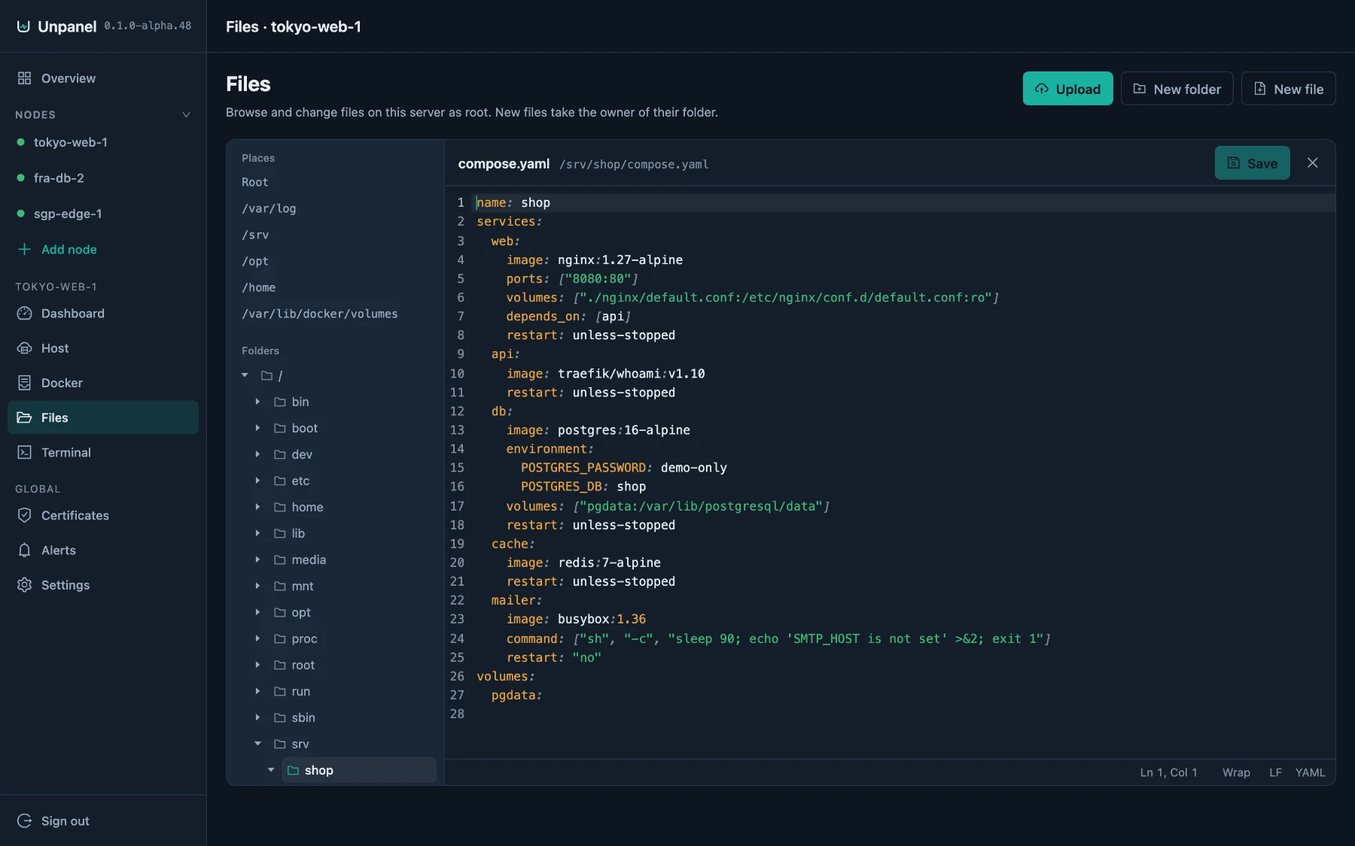Select the Files sidebar item
This screenshot has height=846, width=1355.
[103, 417]
